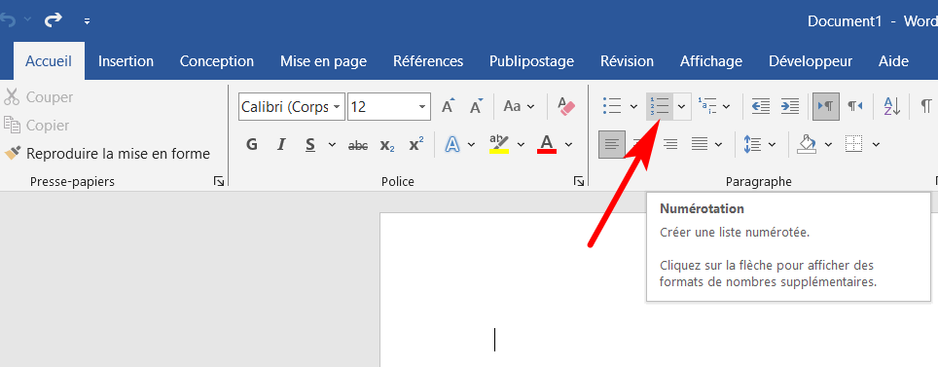Click the increase indent icon
The width and height of the screenshot is (938, 367).
pos(790,106)
